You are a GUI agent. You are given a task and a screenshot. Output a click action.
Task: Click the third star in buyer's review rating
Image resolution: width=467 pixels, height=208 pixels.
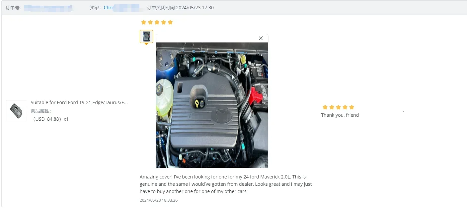tap(157, 22)
